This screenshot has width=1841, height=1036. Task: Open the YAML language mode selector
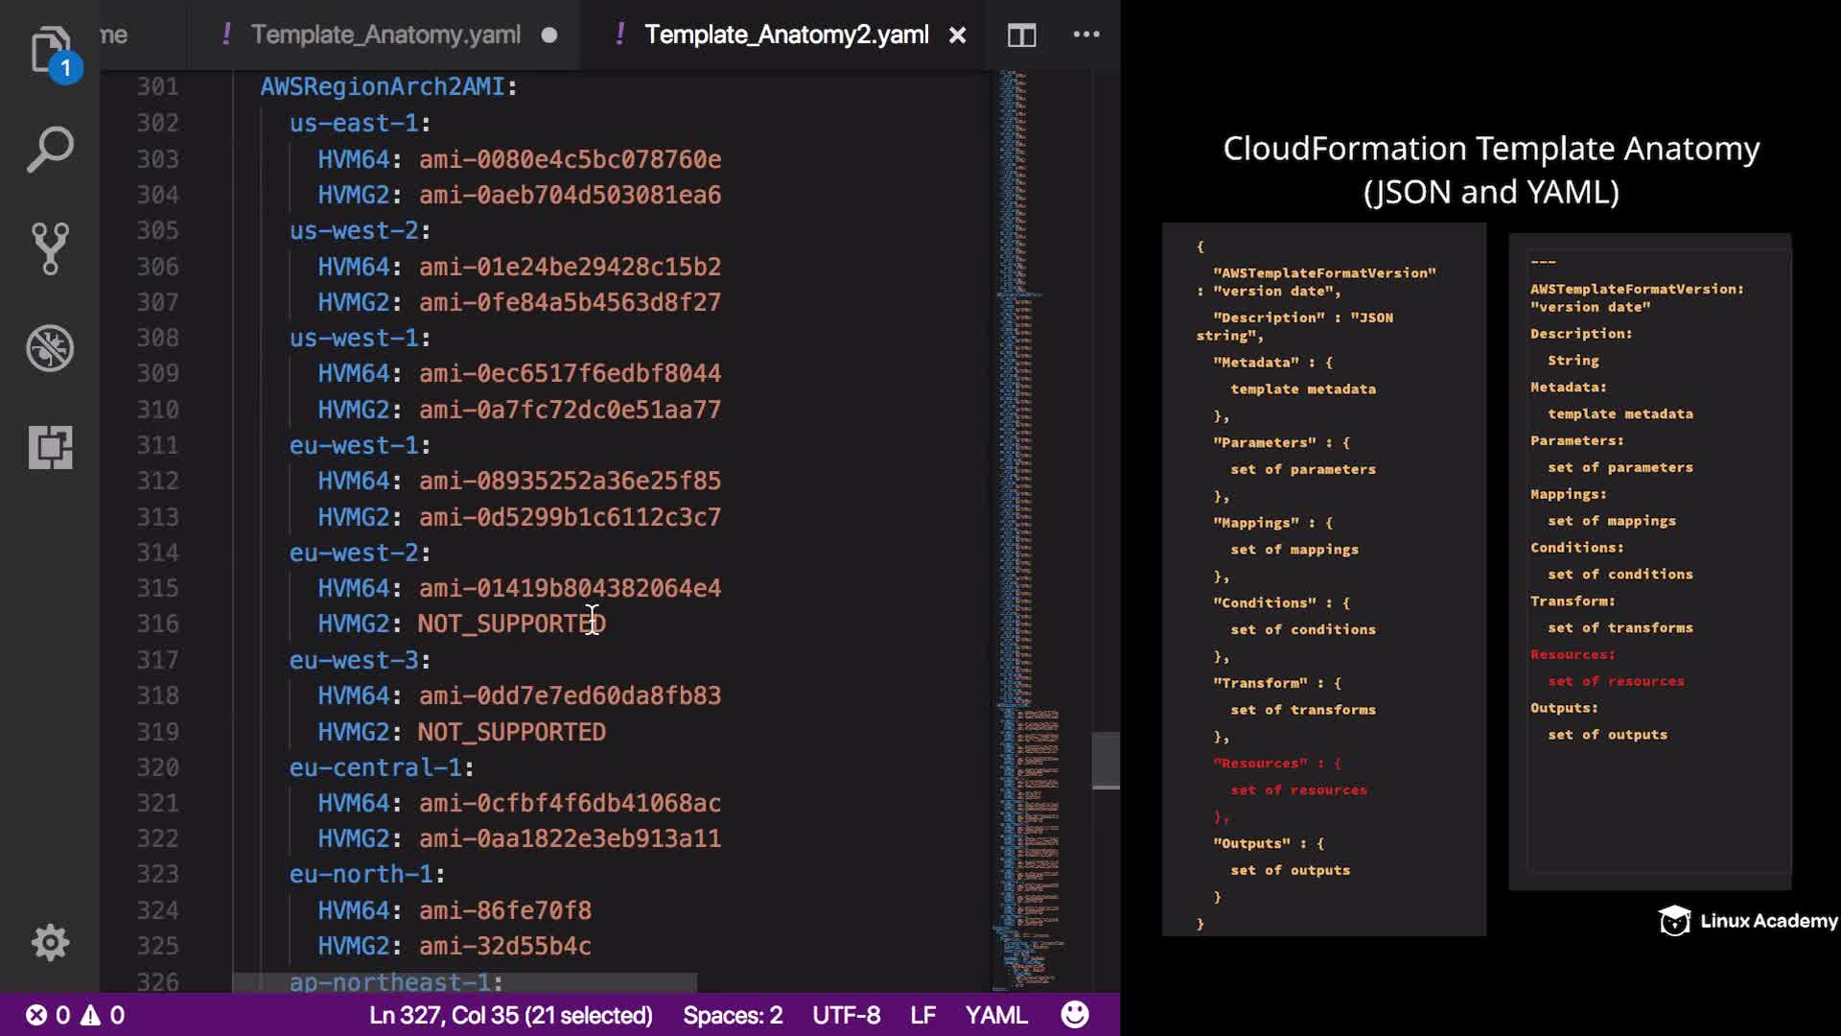pyautogui.click(x=995, y=1015)
